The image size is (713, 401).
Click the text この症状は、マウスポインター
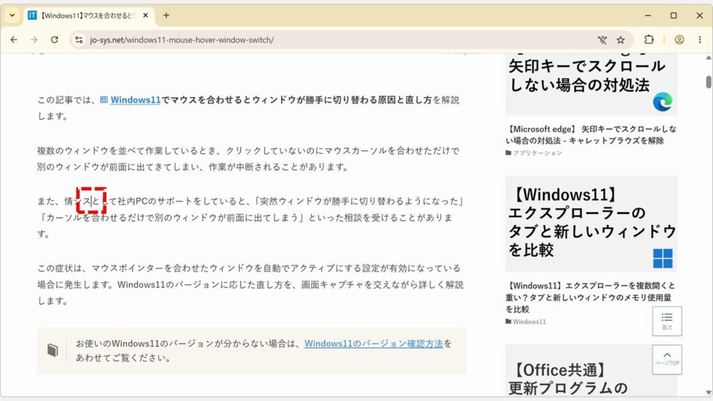coord(100,268)
